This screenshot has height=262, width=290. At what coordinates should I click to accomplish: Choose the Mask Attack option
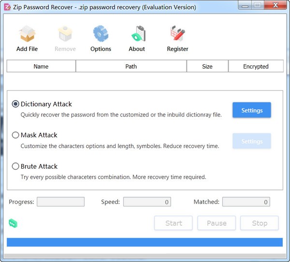point(16,135)
